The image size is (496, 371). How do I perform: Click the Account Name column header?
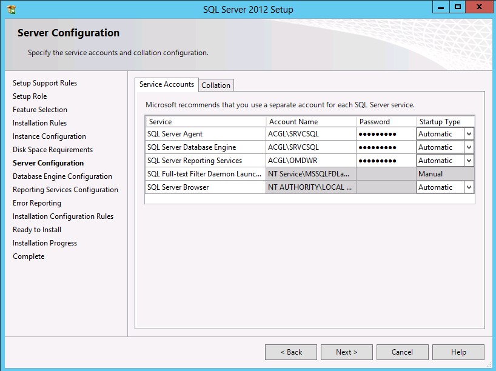pyautogui.click(x=311, y=122)
